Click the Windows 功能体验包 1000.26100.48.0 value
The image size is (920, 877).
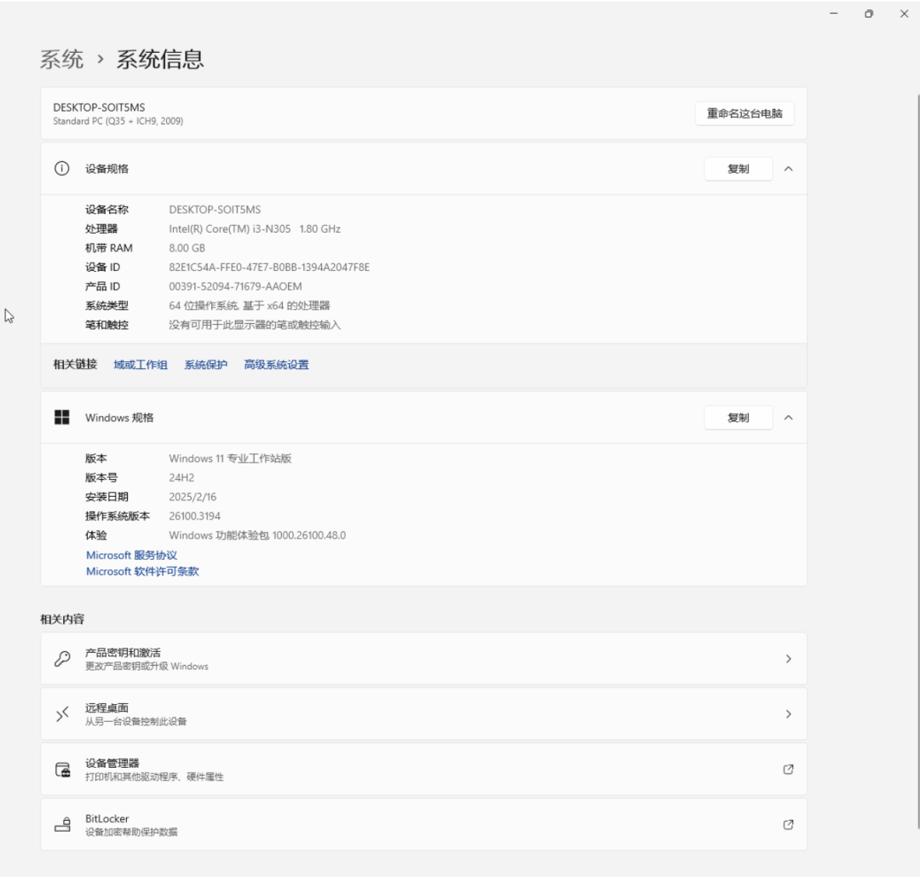tap(257, 535)
